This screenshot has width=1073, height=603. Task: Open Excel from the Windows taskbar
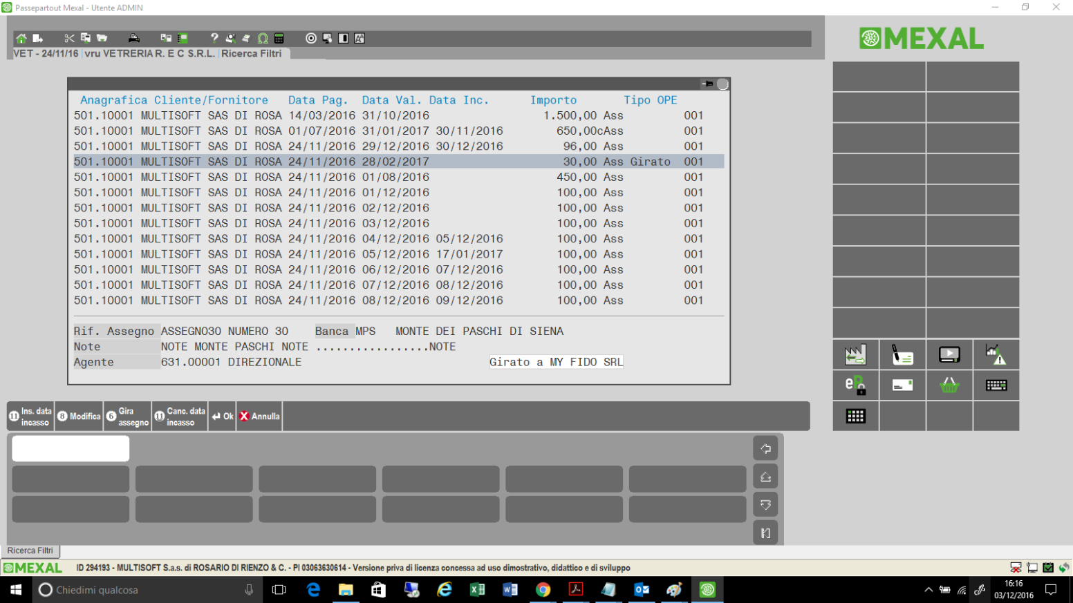(x=477, y=590)
